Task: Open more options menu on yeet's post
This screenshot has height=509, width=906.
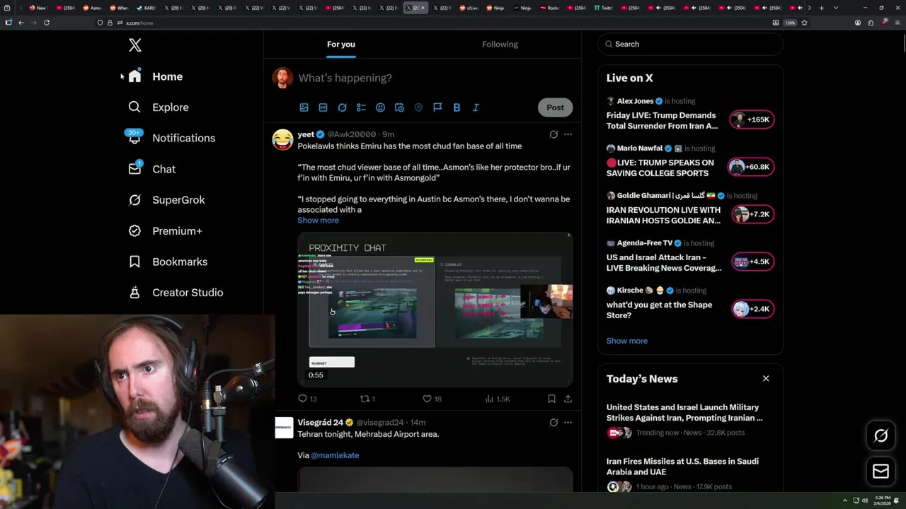Action: (568, 134)
